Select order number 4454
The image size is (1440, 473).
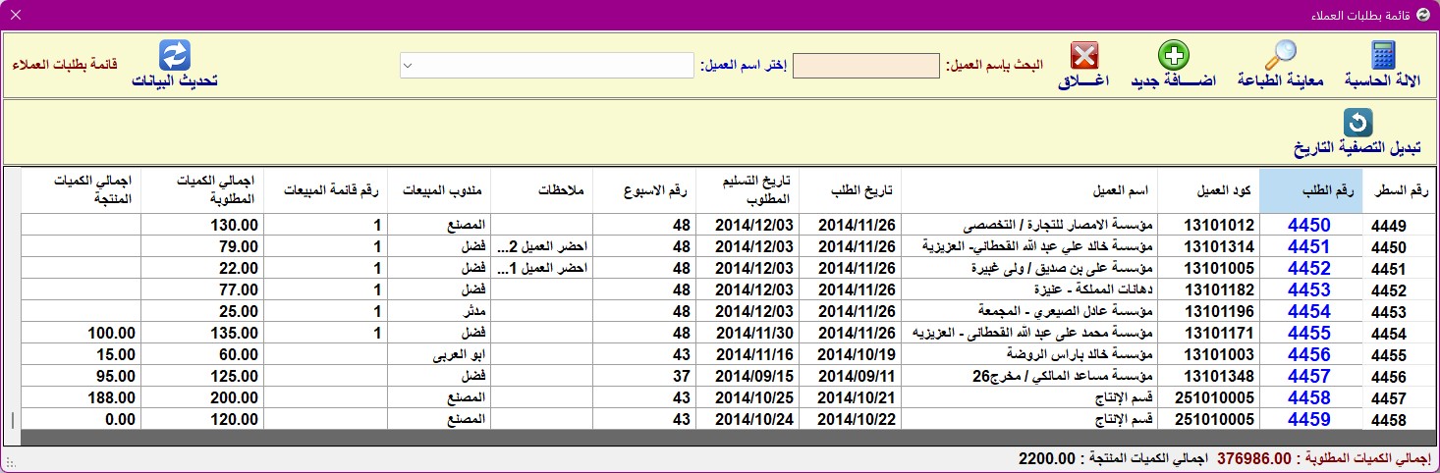[x=1311, y=311]
